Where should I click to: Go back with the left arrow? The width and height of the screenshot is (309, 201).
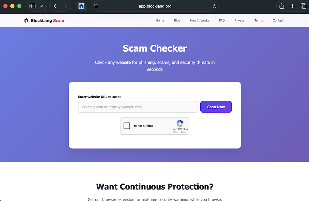pos(55,6)
